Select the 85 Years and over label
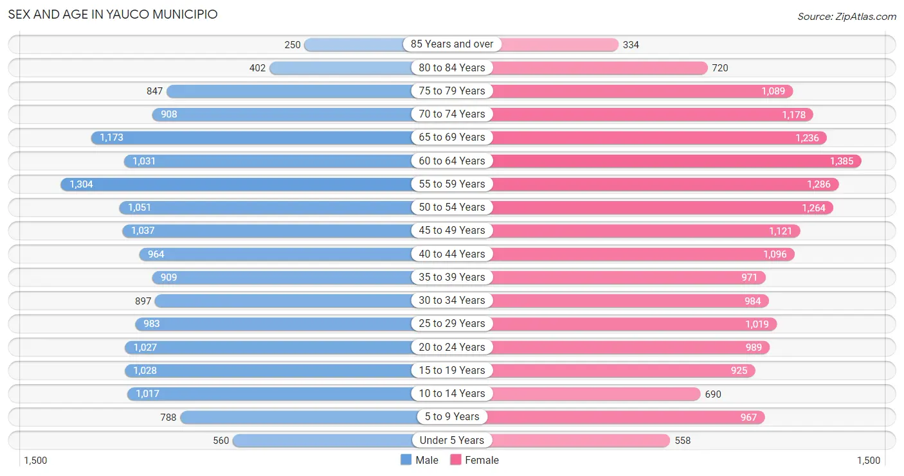 pyautogui.click(x=452, y=44)
